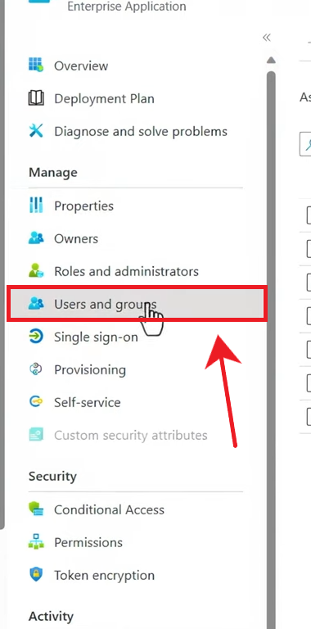Tick the first row checkbox in list
The height and width of the screenshot is (629, 311).
(309, 215)
